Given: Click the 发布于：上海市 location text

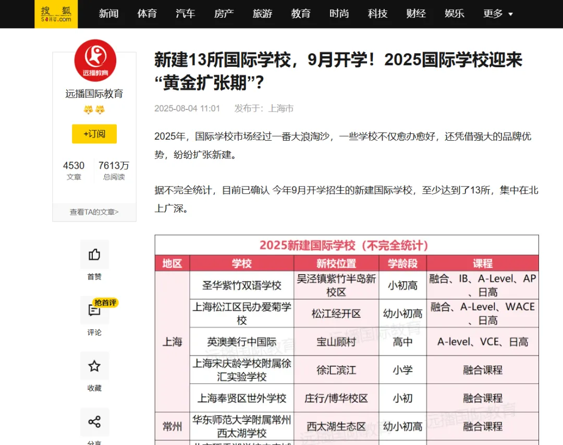Looking at the screenshot, I should (264, 108).
